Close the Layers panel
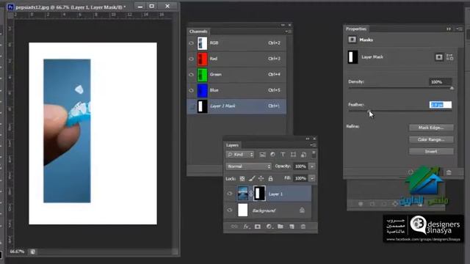This screenshot has width=470, height=264. [314, 139]
